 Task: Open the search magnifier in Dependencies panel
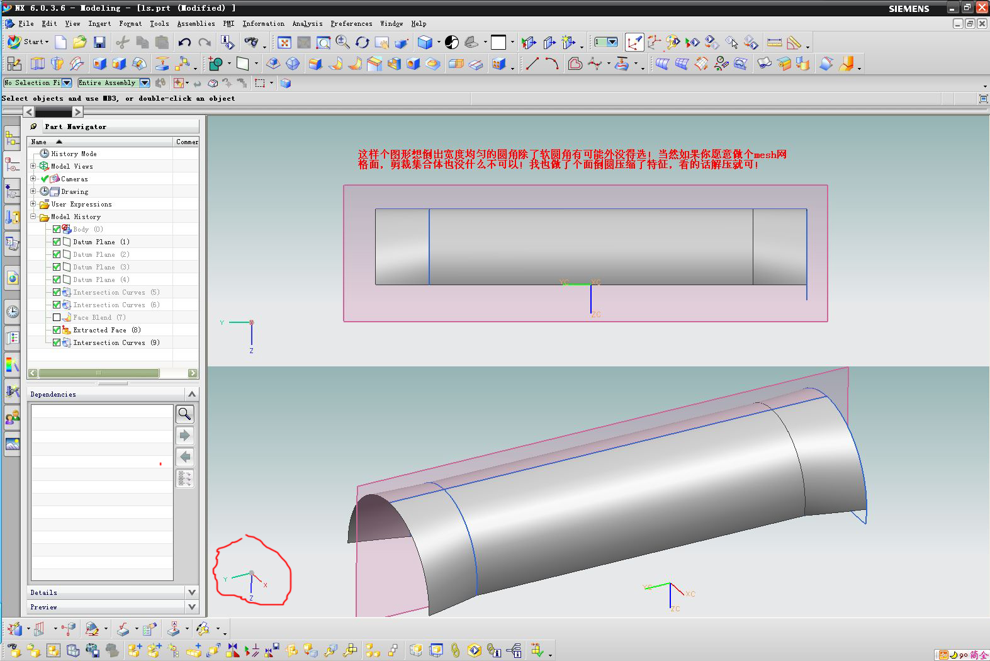(184, 414)
